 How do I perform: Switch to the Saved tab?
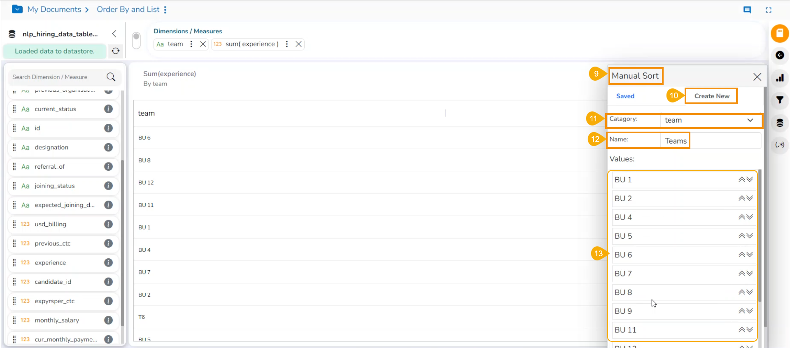pos(625,96)
